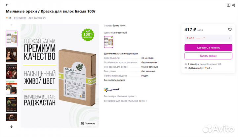Click the report issue icon

click(x=228, y=5)
